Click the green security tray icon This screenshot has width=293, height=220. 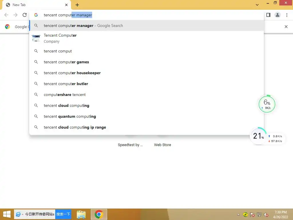coord(245,215)
